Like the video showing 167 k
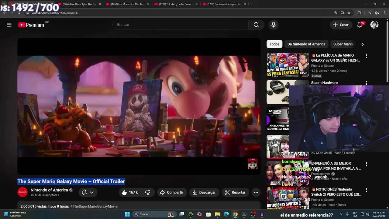This screenshot has width=389, height=219. click(x=129, y=193)
